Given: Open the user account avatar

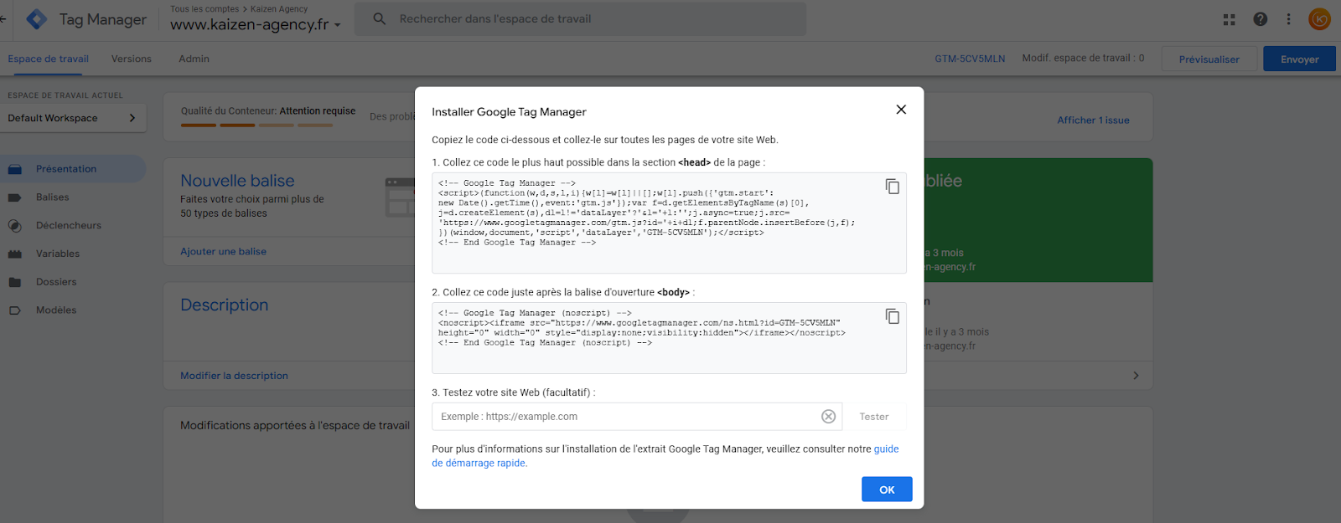Looking at the screenshot, I should 1319,19.
